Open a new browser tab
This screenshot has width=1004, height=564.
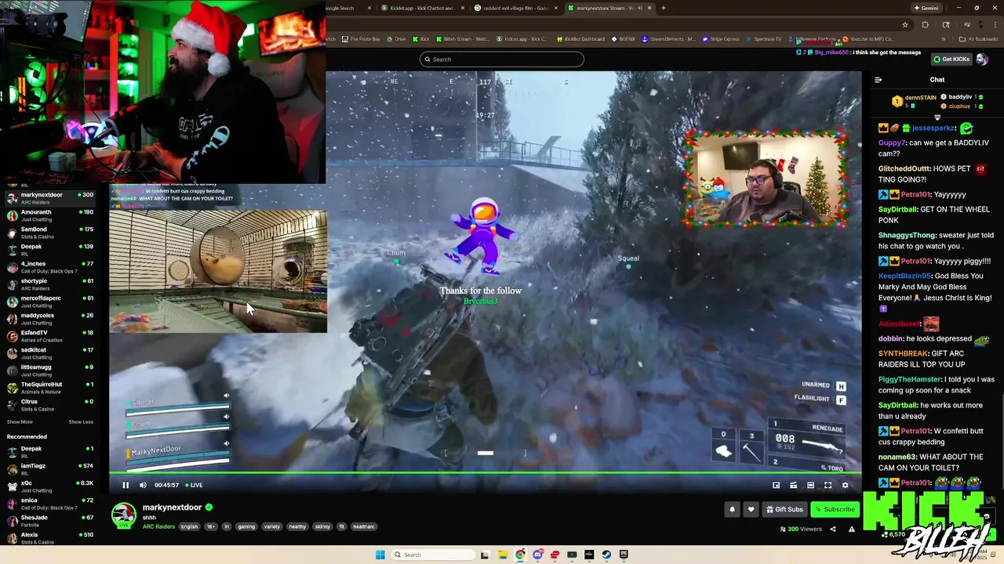click(x=664, y=8)
